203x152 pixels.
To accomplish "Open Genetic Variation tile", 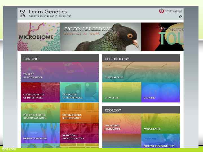I will (x=40, y=133).
